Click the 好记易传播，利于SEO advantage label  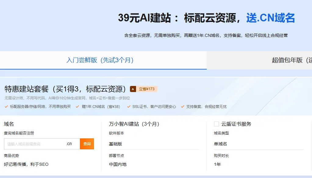pyautogui.click(x=27, y=164)
